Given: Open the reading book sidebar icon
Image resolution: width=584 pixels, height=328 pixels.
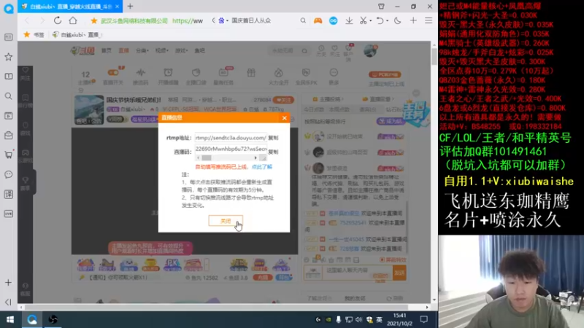Looking at the screenshot, I should pyautogui.click(x=9, y=77).
